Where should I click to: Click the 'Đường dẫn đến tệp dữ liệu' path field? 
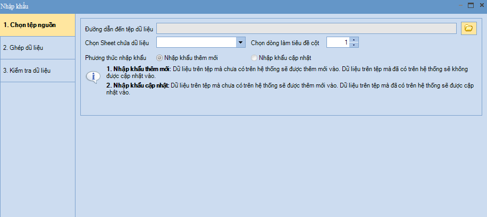tap(306, 28)
